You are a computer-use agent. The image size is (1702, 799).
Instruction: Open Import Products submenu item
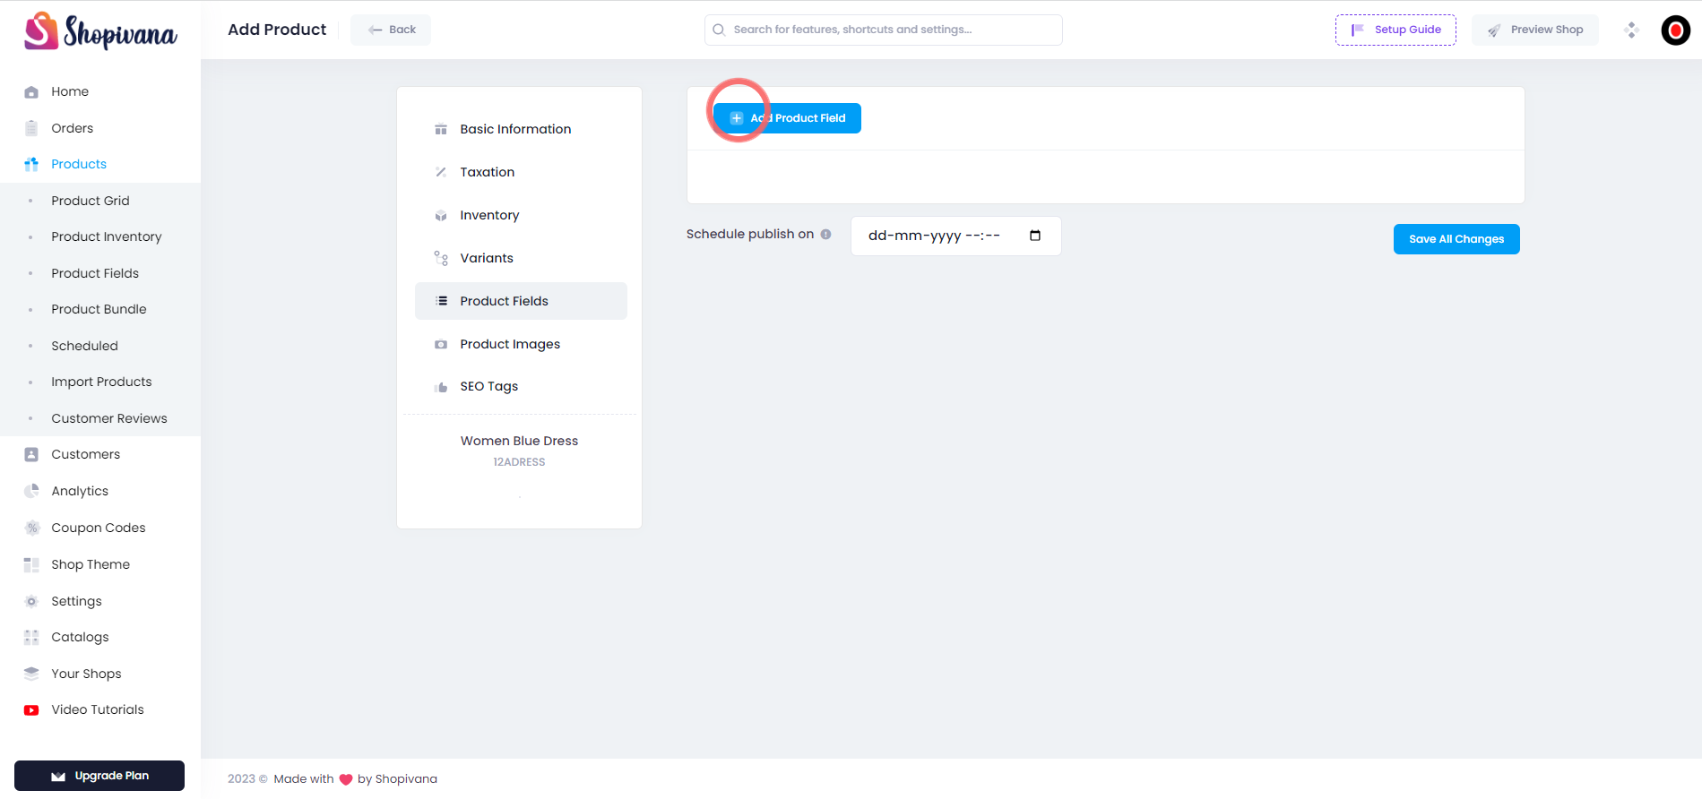101,382
